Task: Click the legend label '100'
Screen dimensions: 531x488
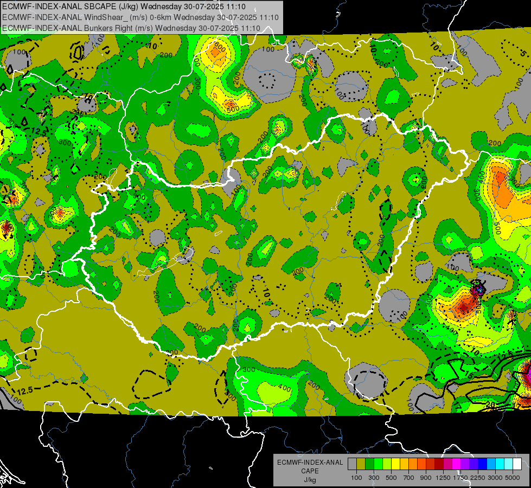Action: click(x=356, y=478)
